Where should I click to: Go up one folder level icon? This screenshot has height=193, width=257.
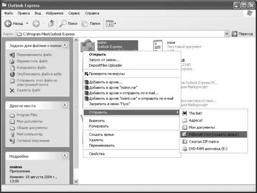click(x=51, y=23)
